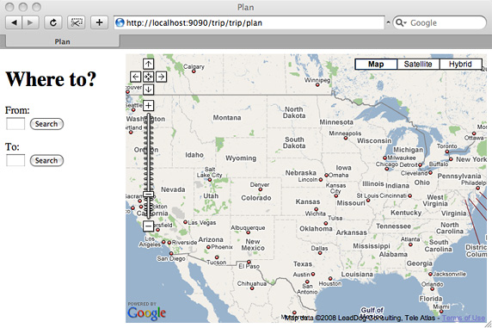Click the Salt Lake City marker

coord(210,180)
